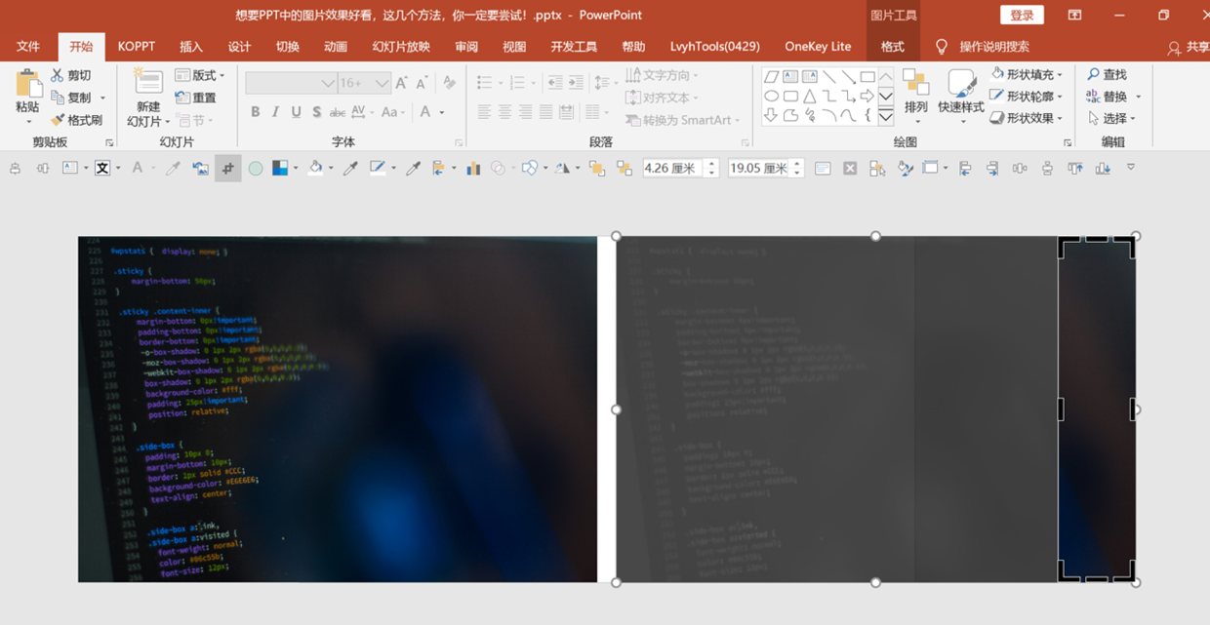
Task: Click the send to back icon in quick toolbar
Action: [x=625, y=169]
